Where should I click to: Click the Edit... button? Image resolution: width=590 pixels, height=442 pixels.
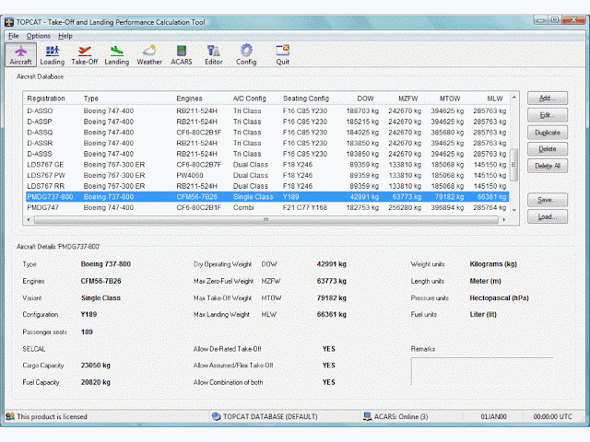point(548,115)
